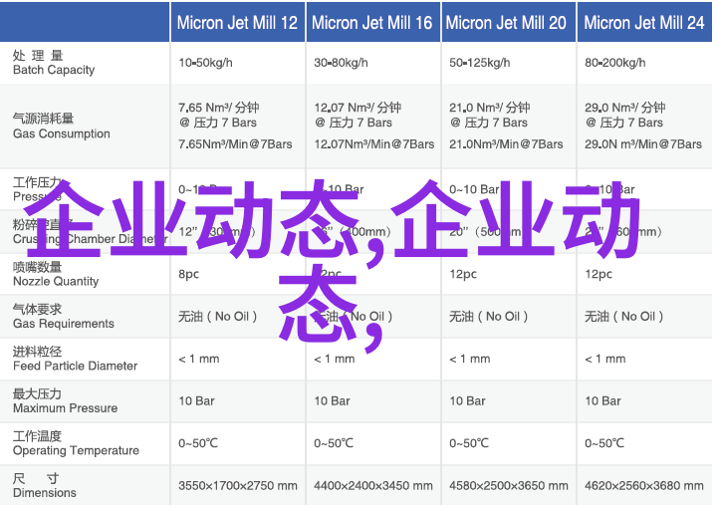Screen dimensions: 719x505
Task: Click the 30-80kg/h capacity cell
Action: (x=341, y=63)
